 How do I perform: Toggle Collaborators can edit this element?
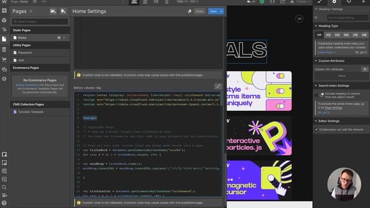(x=316, y=129)
